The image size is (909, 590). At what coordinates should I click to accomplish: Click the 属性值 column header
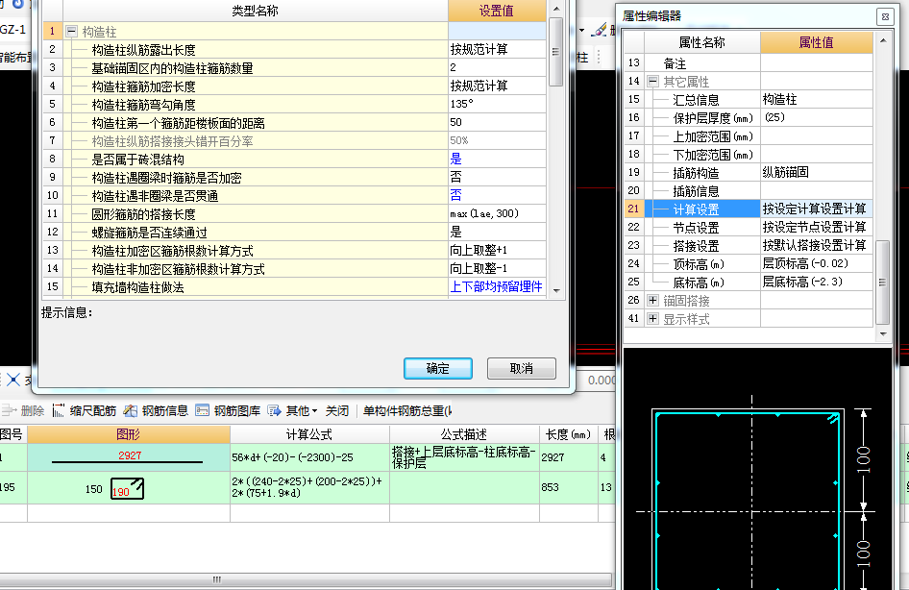click(816, 42)
